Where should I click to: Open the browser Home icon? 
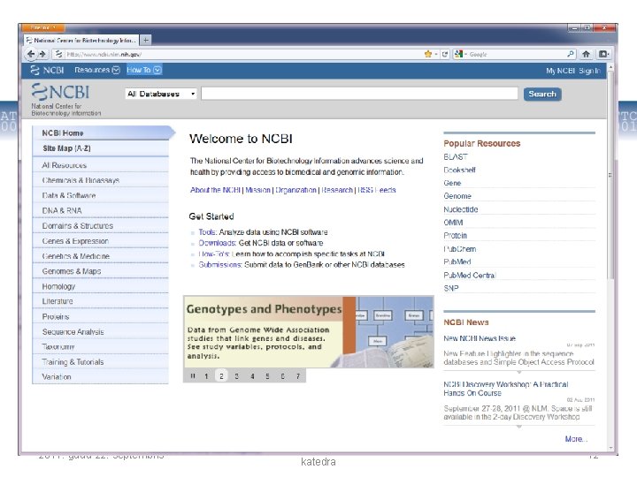586,54
